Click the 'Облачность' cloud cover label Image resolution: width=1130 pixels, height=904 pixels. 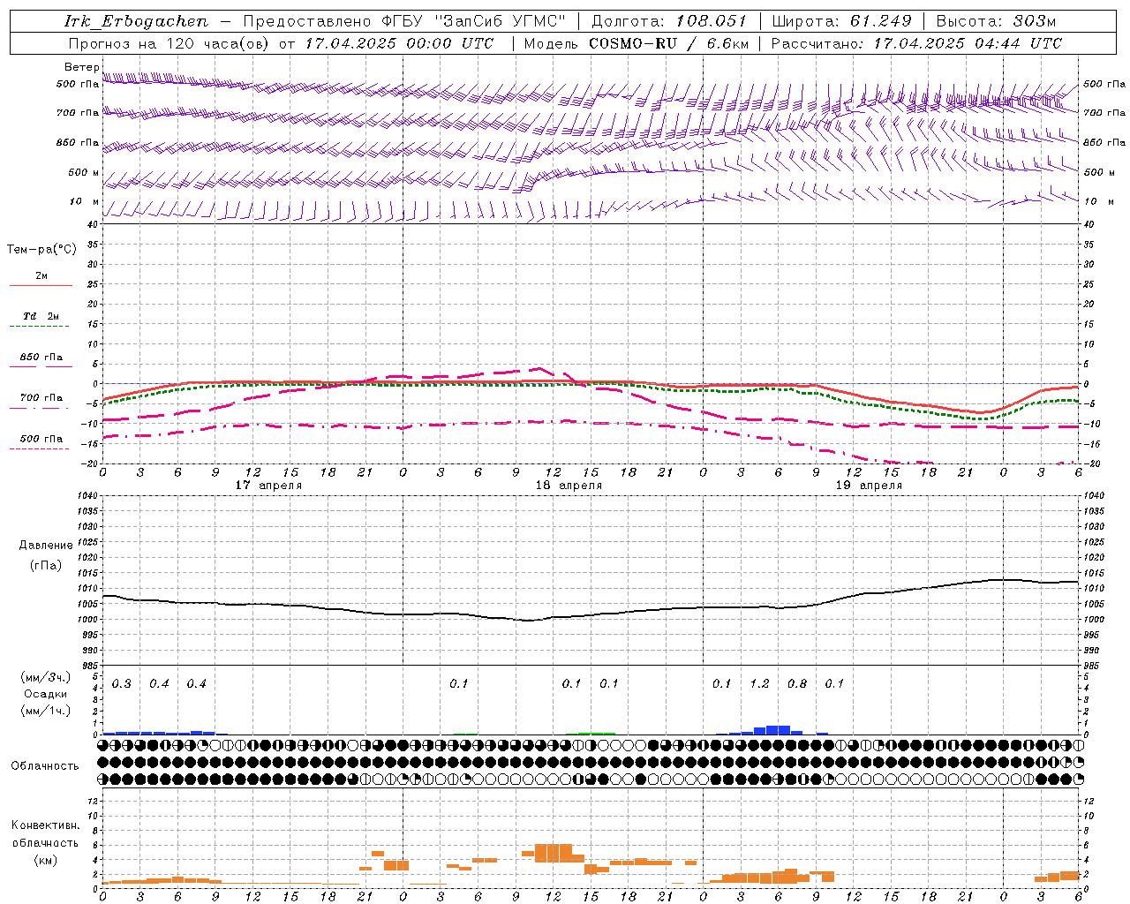pos(45,765)
